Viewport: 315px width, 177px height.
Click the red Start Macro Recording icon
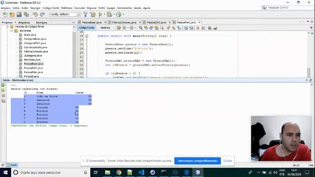198,28
